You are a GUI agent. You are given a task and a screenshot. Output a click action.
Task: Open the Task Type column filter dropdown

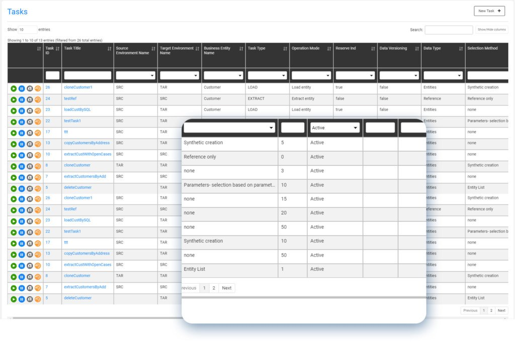tap(267, 75)
